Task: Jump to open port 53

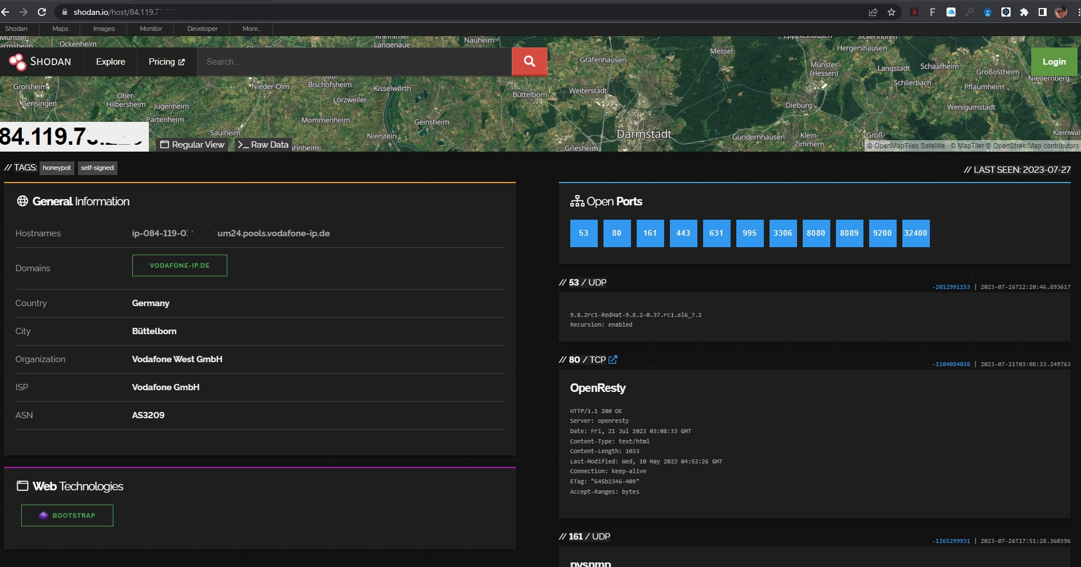Action: point(583,233)
